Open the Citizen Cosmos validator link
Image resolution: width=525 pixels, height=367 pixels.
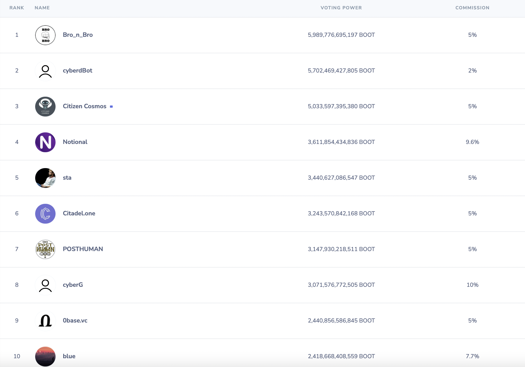[x=85, y=106]
